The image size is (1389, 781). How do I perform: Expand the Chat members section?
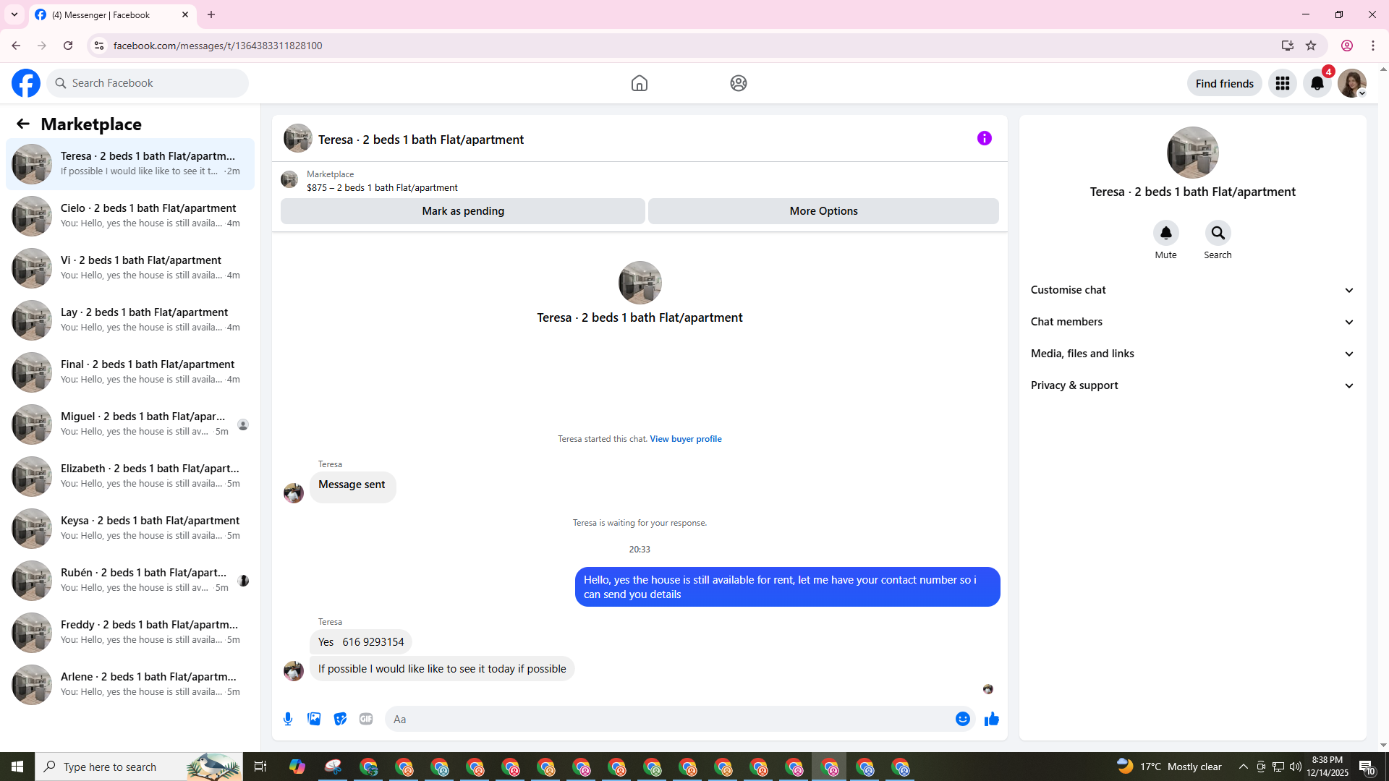tap(1192, 322)
